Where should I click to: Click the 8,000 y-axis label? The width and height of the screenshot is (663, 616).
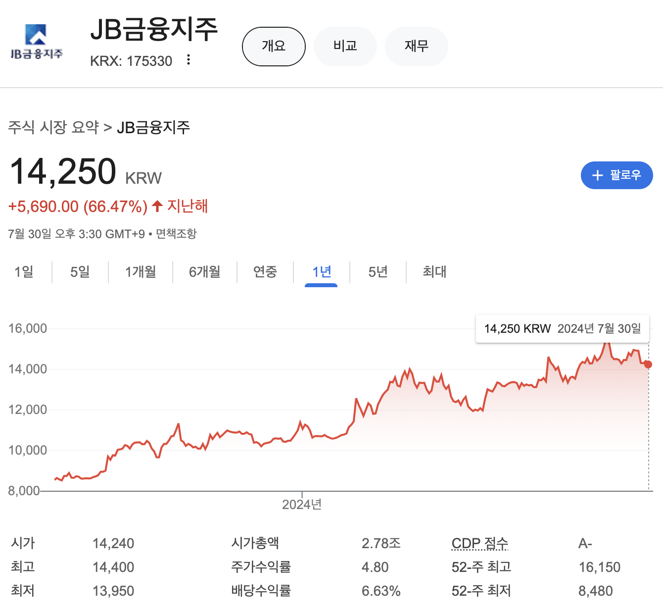24,491
